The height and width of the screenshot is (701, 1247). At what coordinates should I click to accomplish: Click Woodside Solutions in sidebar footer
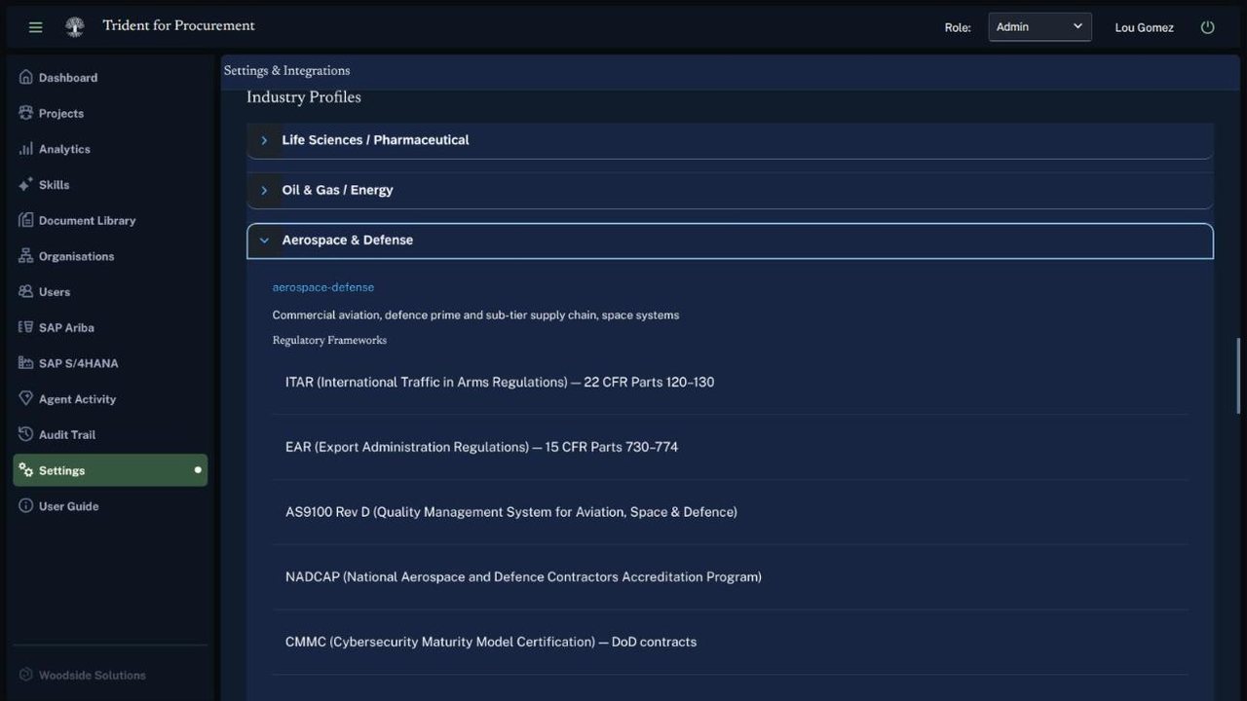pyautogui.click(x=93, y=675)
